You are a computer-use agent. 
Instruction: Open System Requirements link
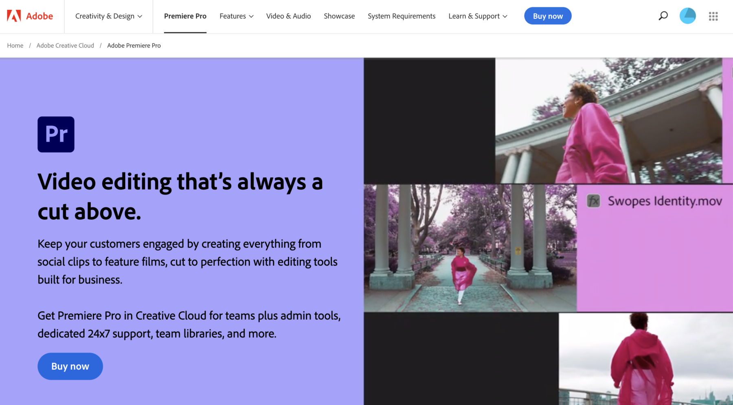[x=402, y=16]
